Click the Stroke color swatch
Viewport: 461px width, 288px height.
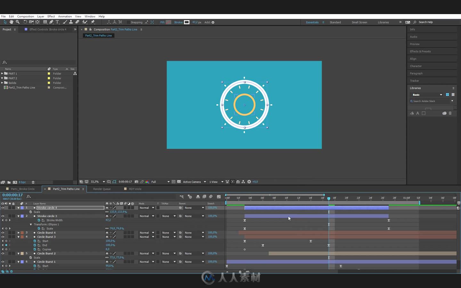click(187, 22)
